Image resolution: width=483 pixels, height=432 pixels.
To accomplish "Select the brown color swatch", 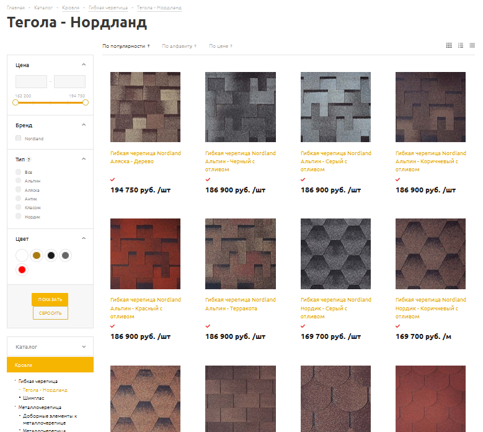I will click(x=37, y=255).
